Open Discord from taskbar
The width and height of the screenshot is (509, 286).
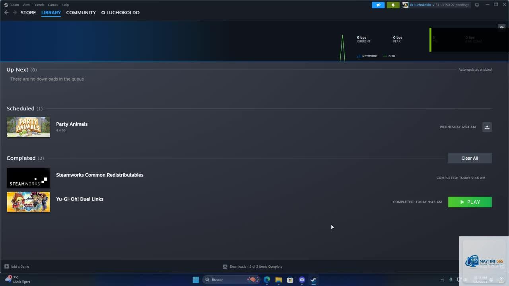pos(302,280)
